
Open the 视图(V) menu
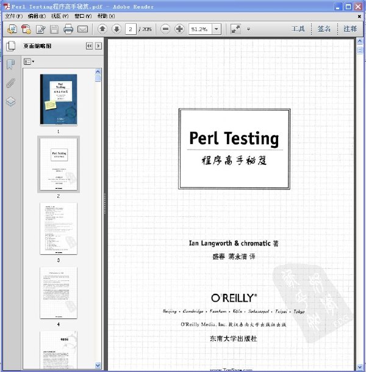click(60, 16)
